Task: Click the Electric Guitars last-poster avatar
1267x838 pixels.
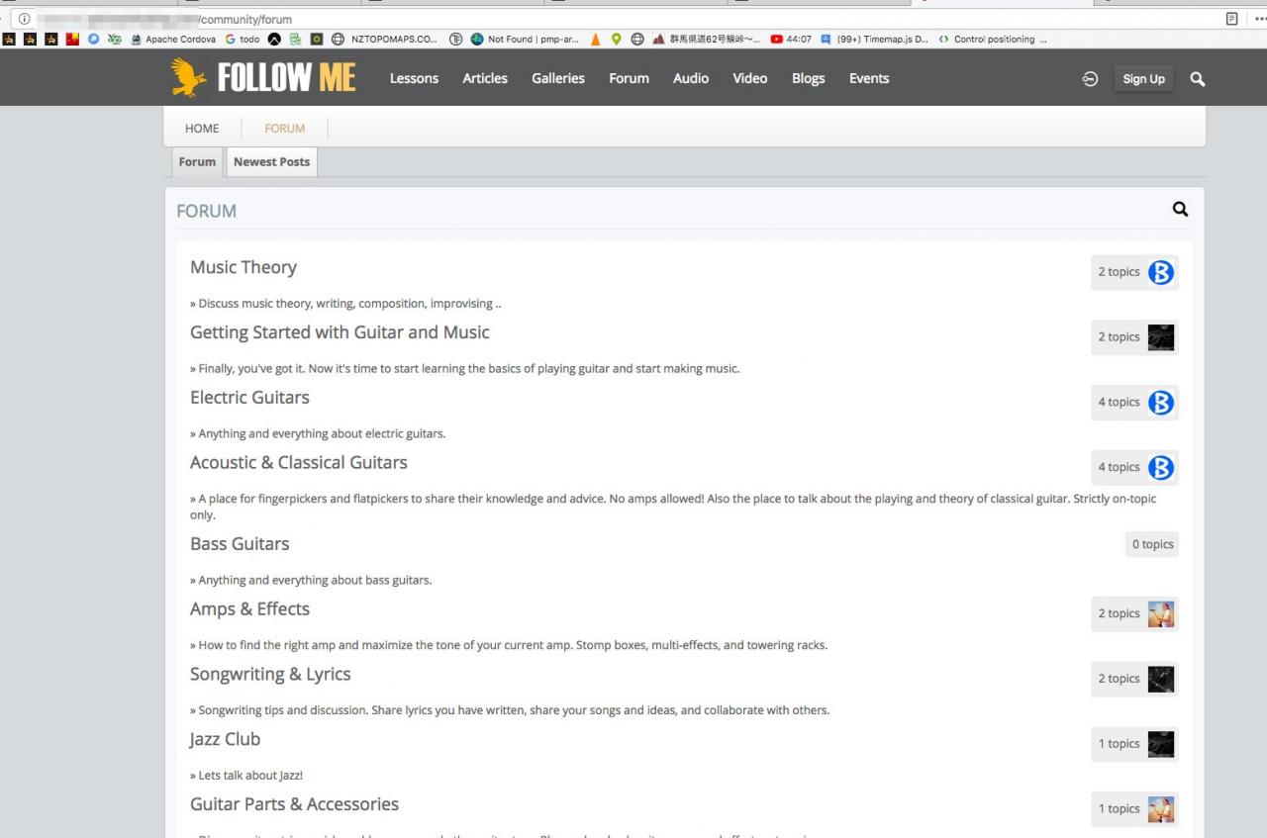Action: tap(1161, 403)
